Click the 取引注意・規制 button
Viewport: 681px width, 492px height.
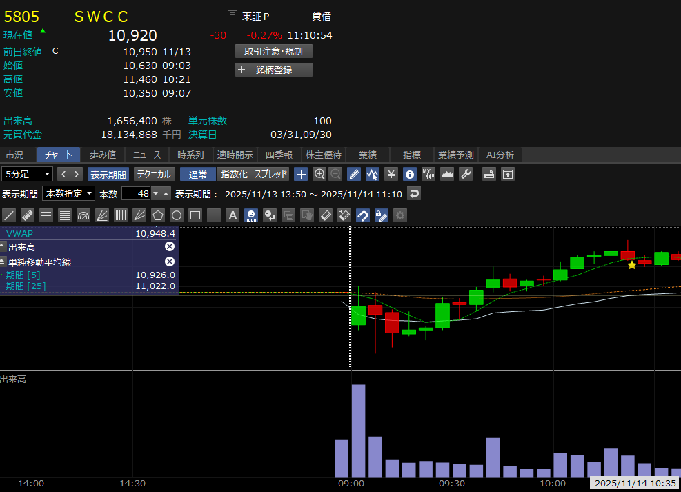[273, 51]
